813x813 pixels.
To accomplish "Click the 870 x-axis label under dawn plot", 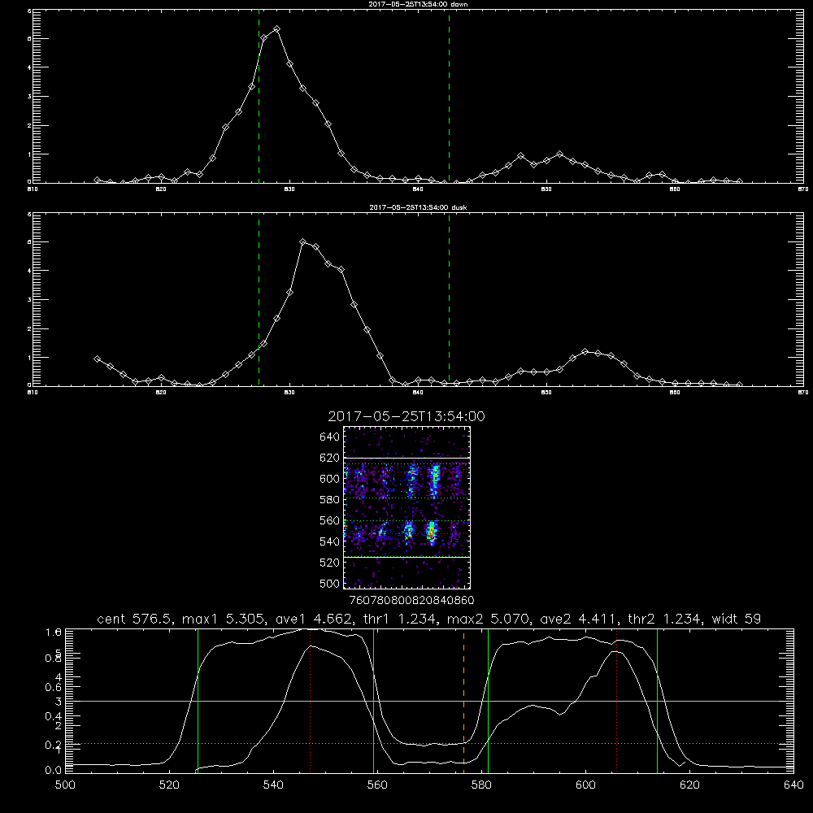I will [802, 189].
